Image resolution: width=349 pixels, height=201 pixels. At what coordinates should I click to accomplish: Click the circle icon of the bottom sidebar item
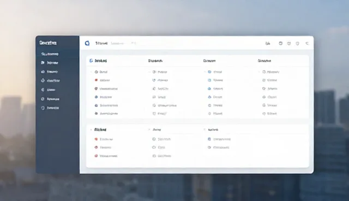[43, 108]
